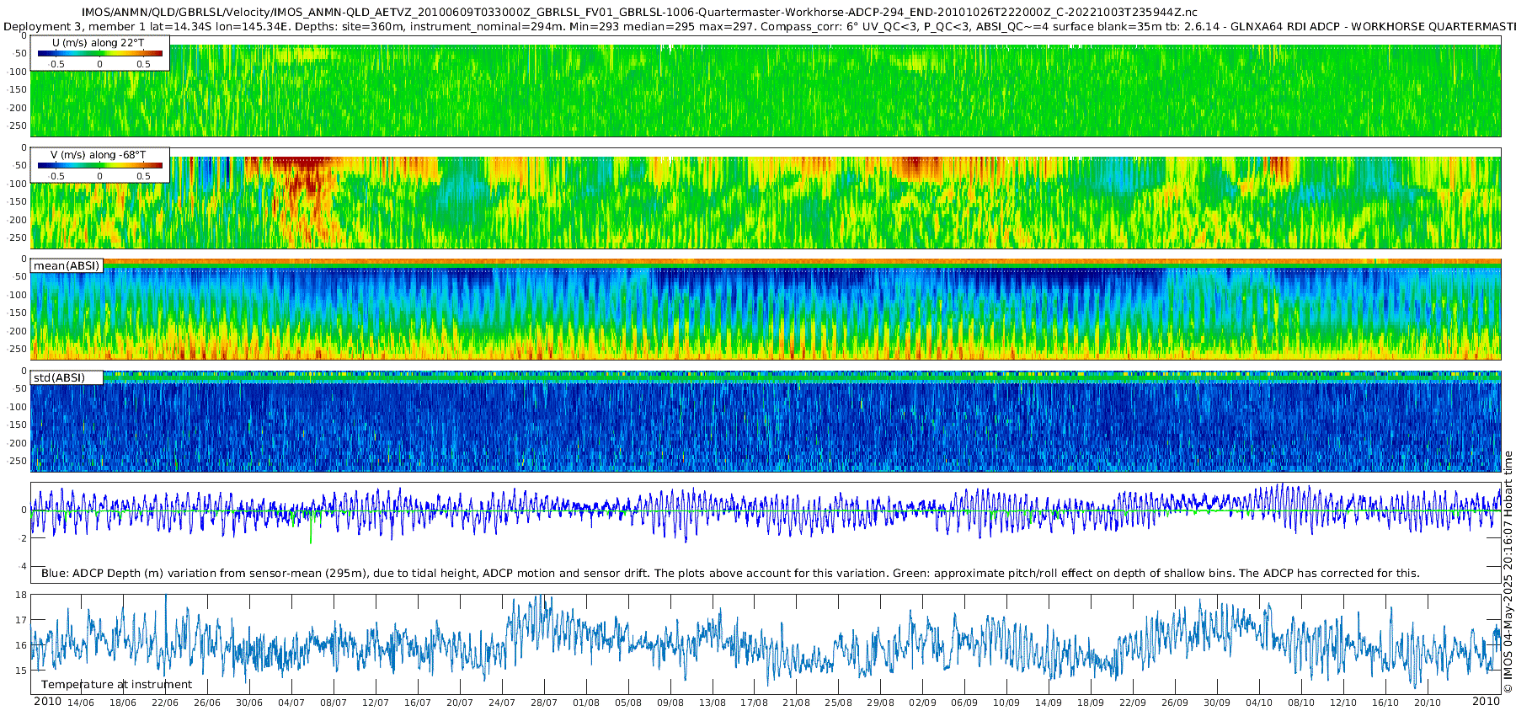Click the IMOS copyright timestamp text

click(x=1508, y=572)
